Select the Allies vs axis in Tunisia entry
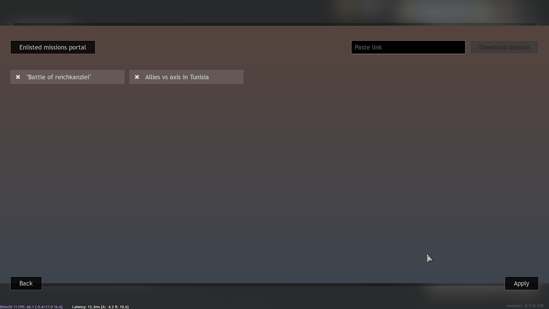This screenshot has width=549, height=309. coord(186,77)
